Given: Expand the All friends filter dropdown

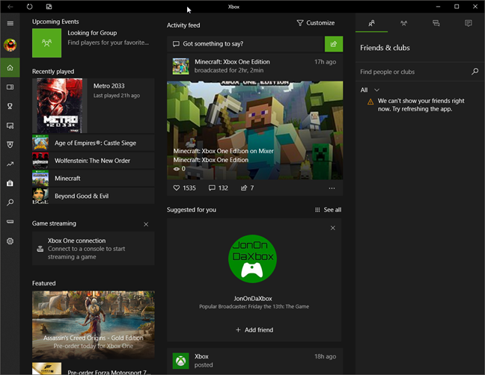Looking at the screenshot, I should click(370, 90).
